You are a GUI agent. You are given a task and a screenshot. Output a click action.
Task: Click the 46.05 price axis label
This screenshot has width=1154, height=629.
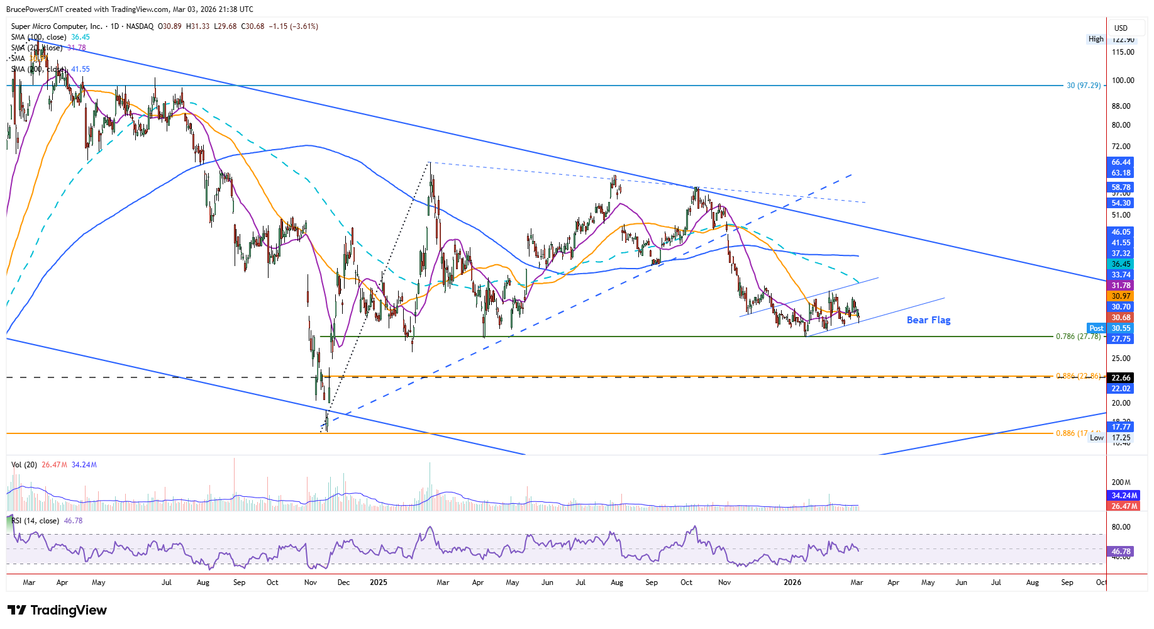coord(1121,232)
